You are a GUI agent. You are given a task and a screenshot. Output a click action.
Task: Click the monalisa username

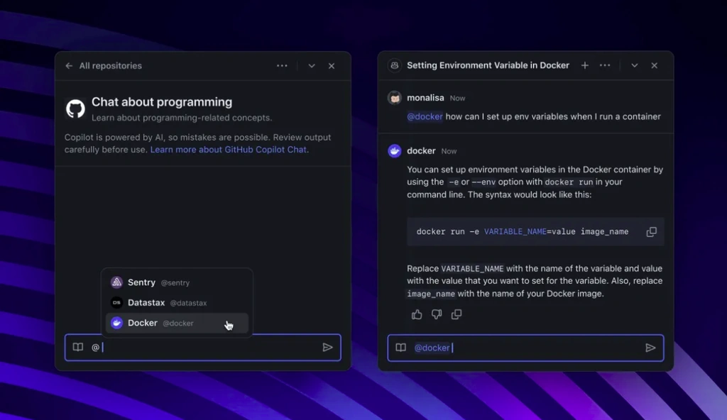425,98
